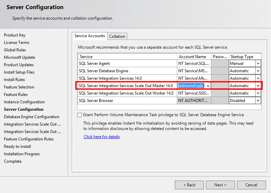Click the Next button
The image size is (271, 193).
pyautogui.click(x=220, y=185)
